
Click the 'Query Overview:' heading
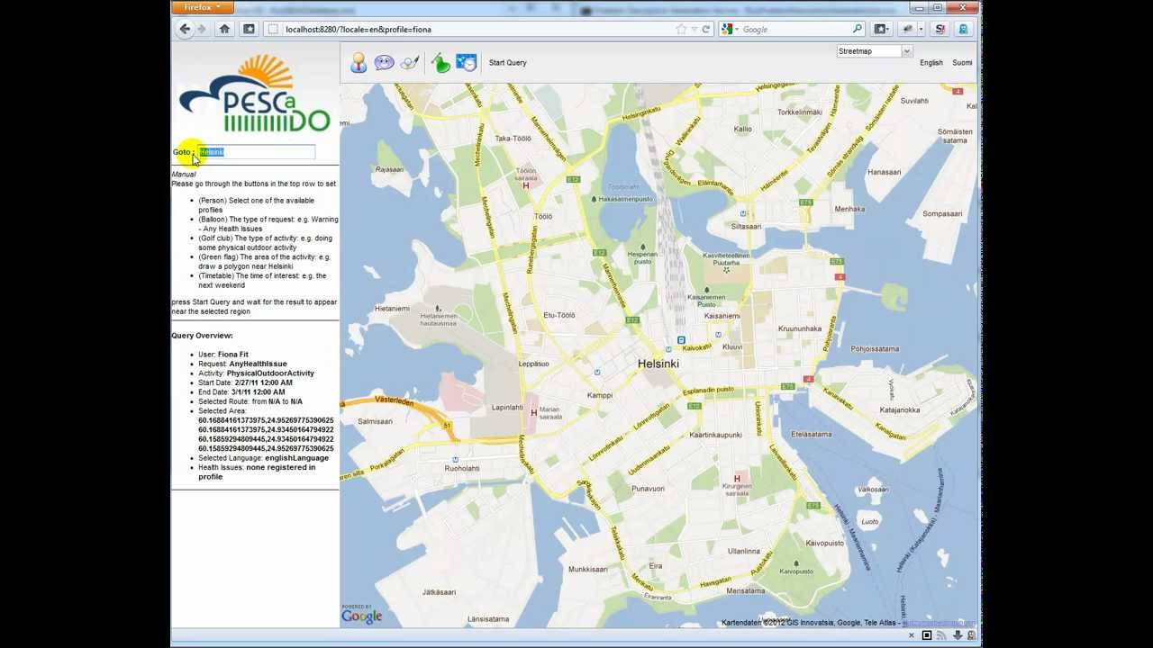tap(202, 336)
